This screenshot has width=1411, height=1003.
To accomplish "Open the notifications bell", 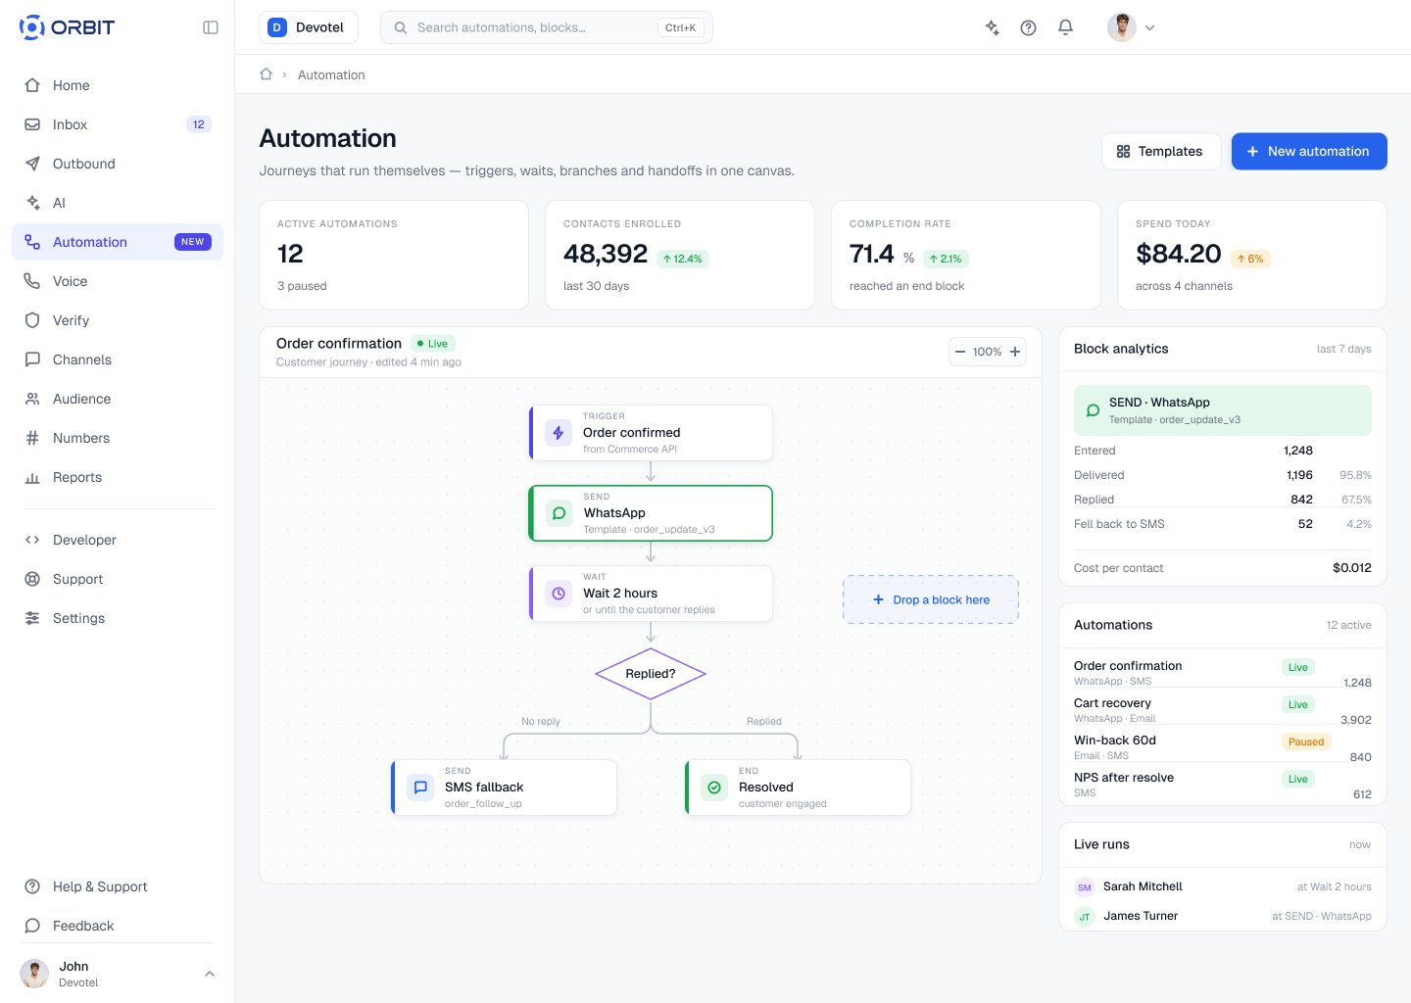I will [x=1065, y=27].
